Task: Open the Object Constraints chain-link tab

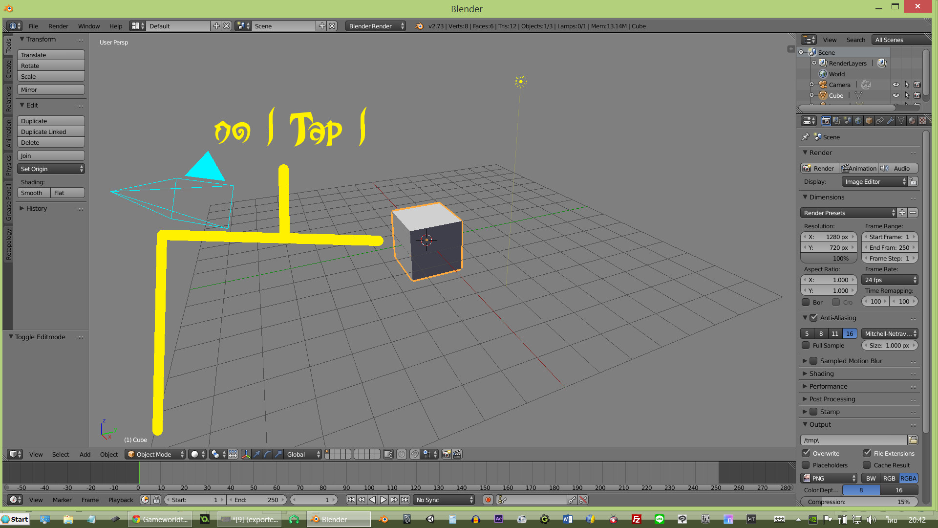Action: (880, 121)
